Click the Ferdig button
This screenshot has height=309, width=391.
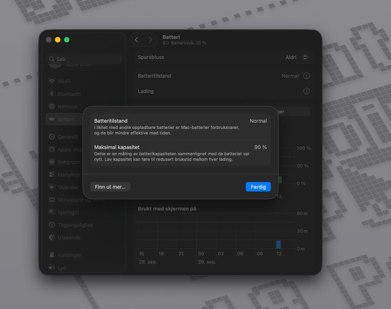pyautogui.click(x=258, y=187)
